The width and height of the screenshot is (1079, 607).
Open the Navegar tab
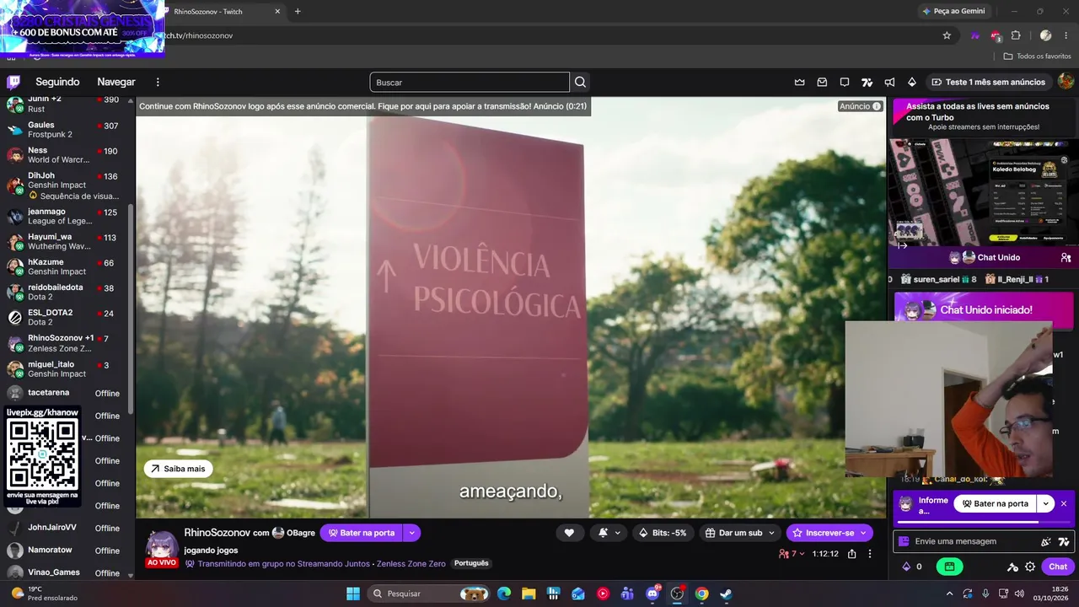tap(116, 82)
